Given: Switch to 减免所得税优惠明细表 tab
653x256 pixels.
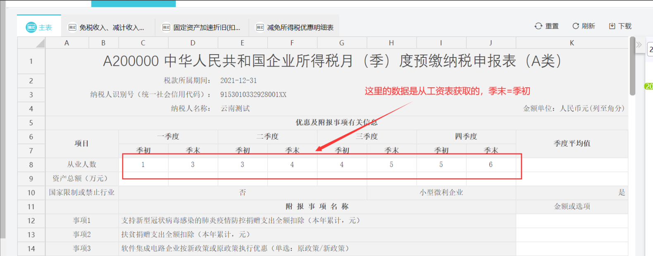Looking at the screenshot, I should point(300,27).
